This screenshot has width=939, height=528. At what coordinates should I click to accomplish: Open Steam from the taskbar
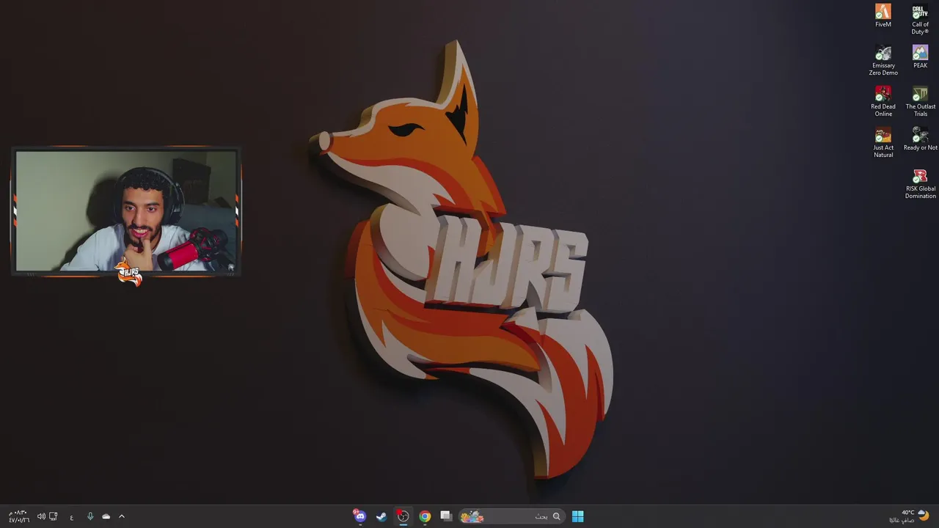381,516
